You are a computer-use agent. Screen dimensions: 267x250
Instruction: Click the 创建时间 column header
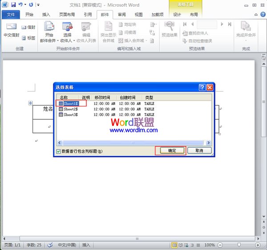[129, 97]
